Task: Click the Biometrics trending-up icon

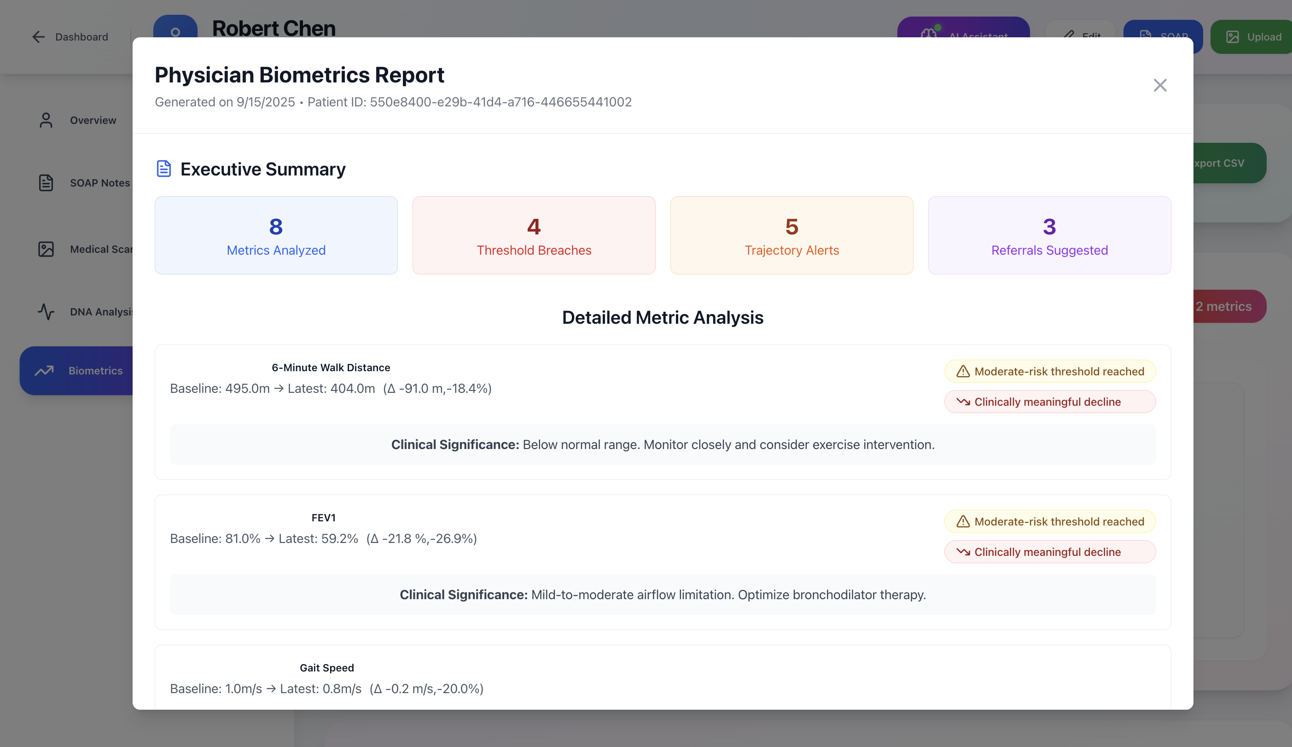Action: (44, 370)
